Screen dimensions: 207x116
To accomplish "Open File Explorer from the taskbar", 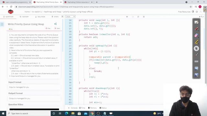I will tap(73, 113).
